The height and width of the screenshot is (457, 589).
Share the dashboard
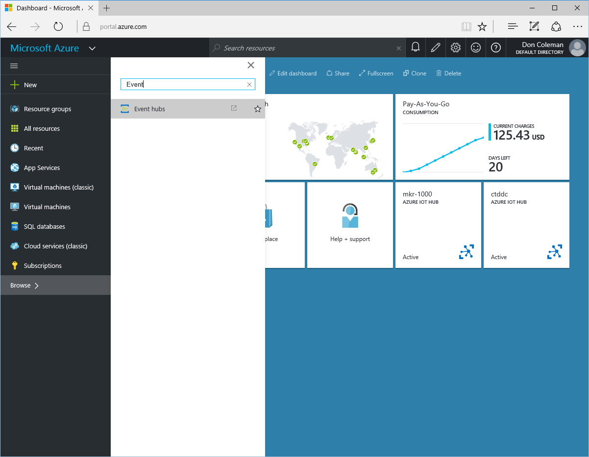pos(338,73)
